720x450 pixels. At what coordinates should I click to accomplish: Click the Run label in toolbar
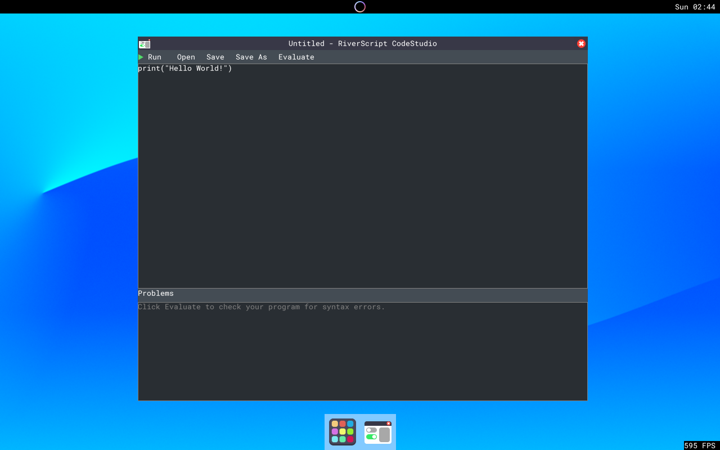155,57
